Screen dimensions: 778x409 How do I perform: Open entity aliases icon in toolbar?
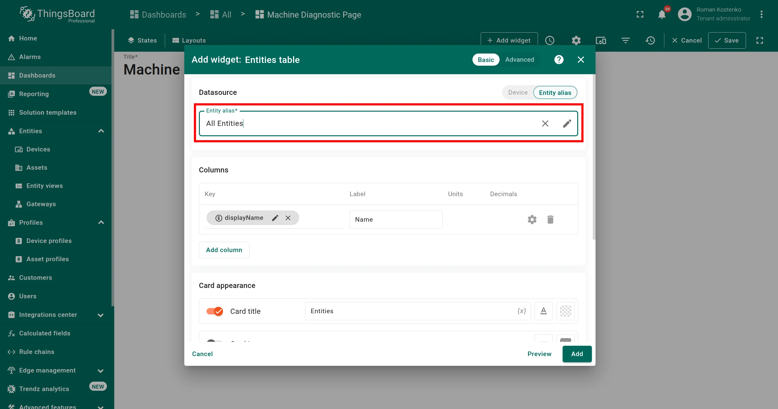coord(601,40)
